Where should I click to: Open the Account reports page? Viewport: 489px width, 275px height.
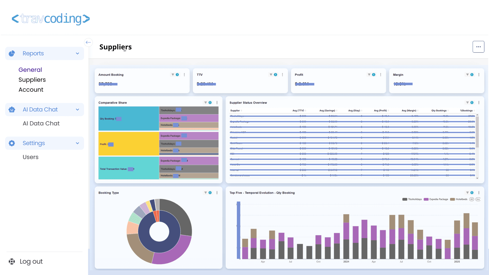(x=31, y=90)
